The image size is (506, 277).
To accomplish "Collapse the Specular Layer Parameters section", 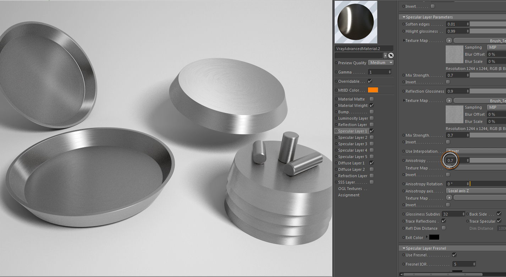I will [x=404, y=17].
